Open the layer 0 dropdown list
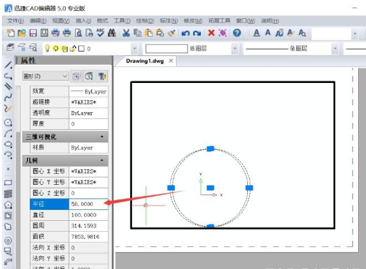Screen dimensions: 366x269 135,49
